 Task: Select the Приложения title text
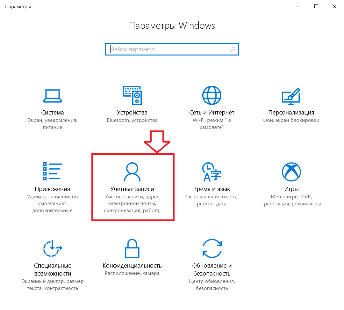(53, 189)
